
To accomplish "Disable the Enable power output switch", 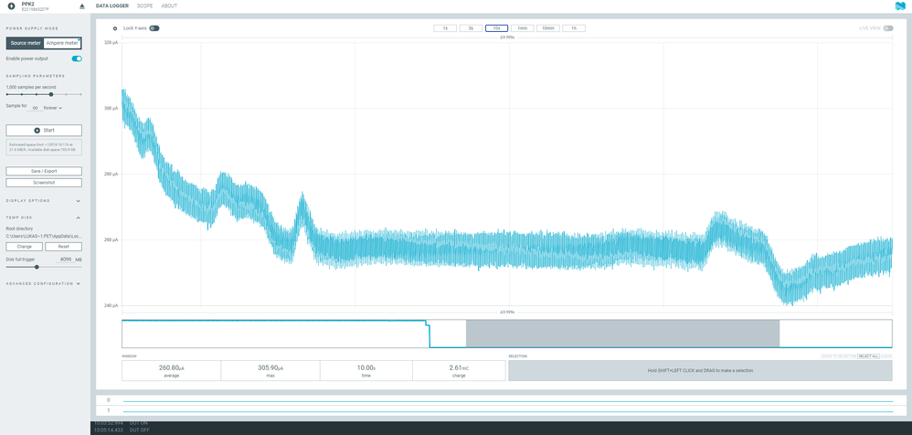I will 77,58.
